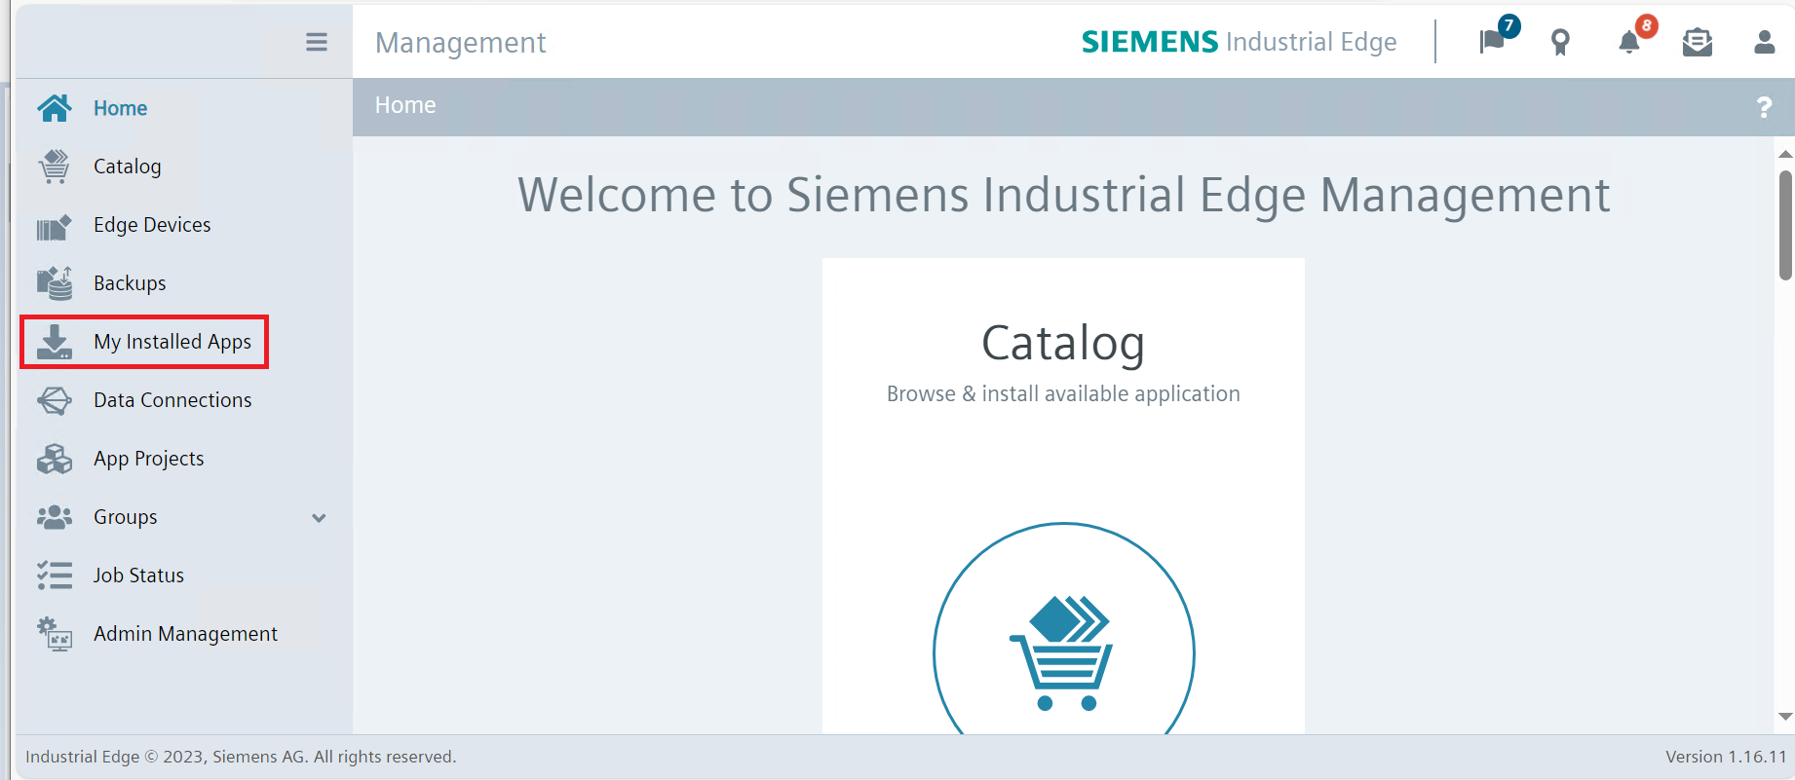Open Groups in the sidebar
This screenshot has height=780, width=1795.
[126, 517]
